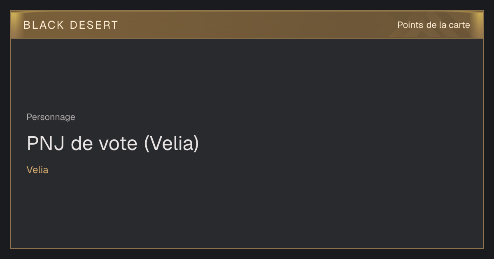Select the Personnage category label
494x259 pixels.
pyautogui.click(x=51, y=117)
